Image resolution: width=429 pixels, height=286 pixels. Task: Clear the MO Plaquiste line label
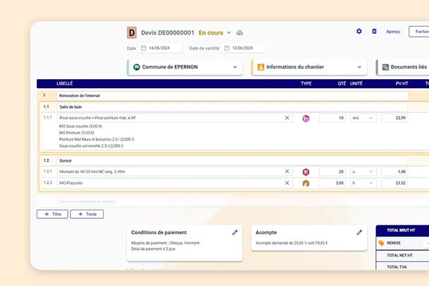pos(287,183)
